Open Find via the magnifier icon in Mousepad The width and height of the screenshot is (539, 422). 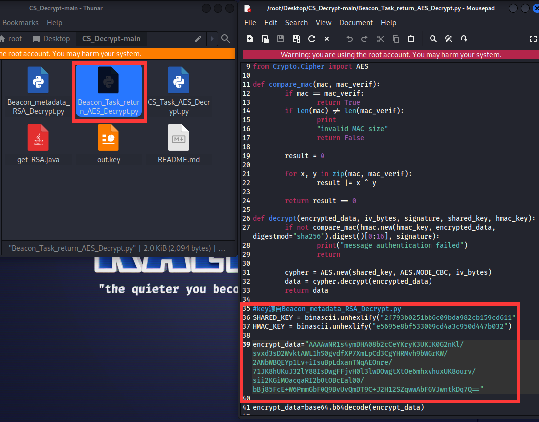coord(433,39)
